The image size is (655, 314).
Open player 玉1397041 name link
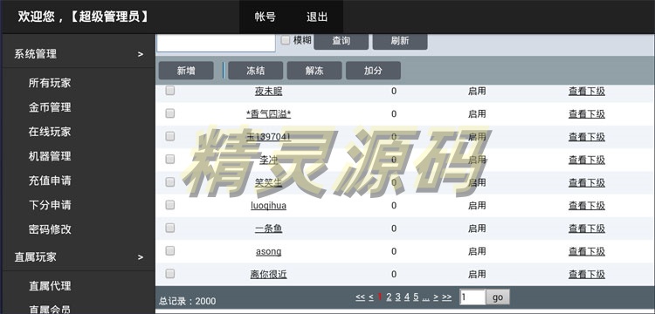269,137
